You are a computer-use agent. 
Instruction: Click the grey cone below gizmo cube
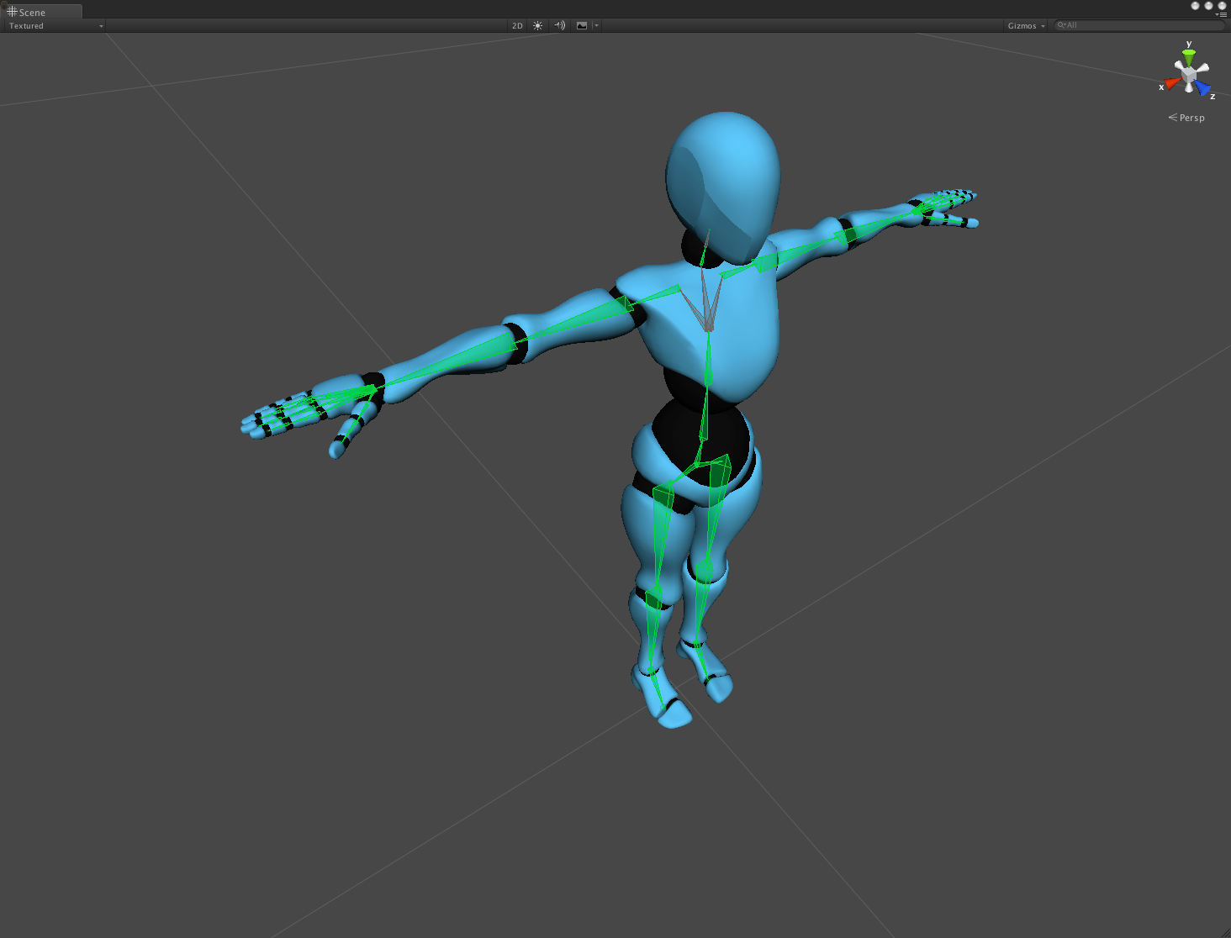[1189, 87]
